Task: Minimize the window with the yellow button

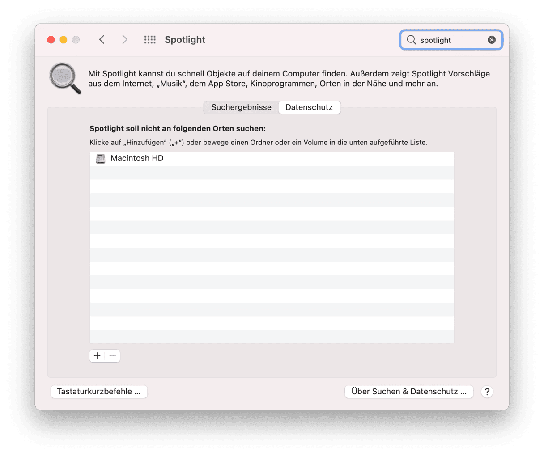Action: coord(64,40)
